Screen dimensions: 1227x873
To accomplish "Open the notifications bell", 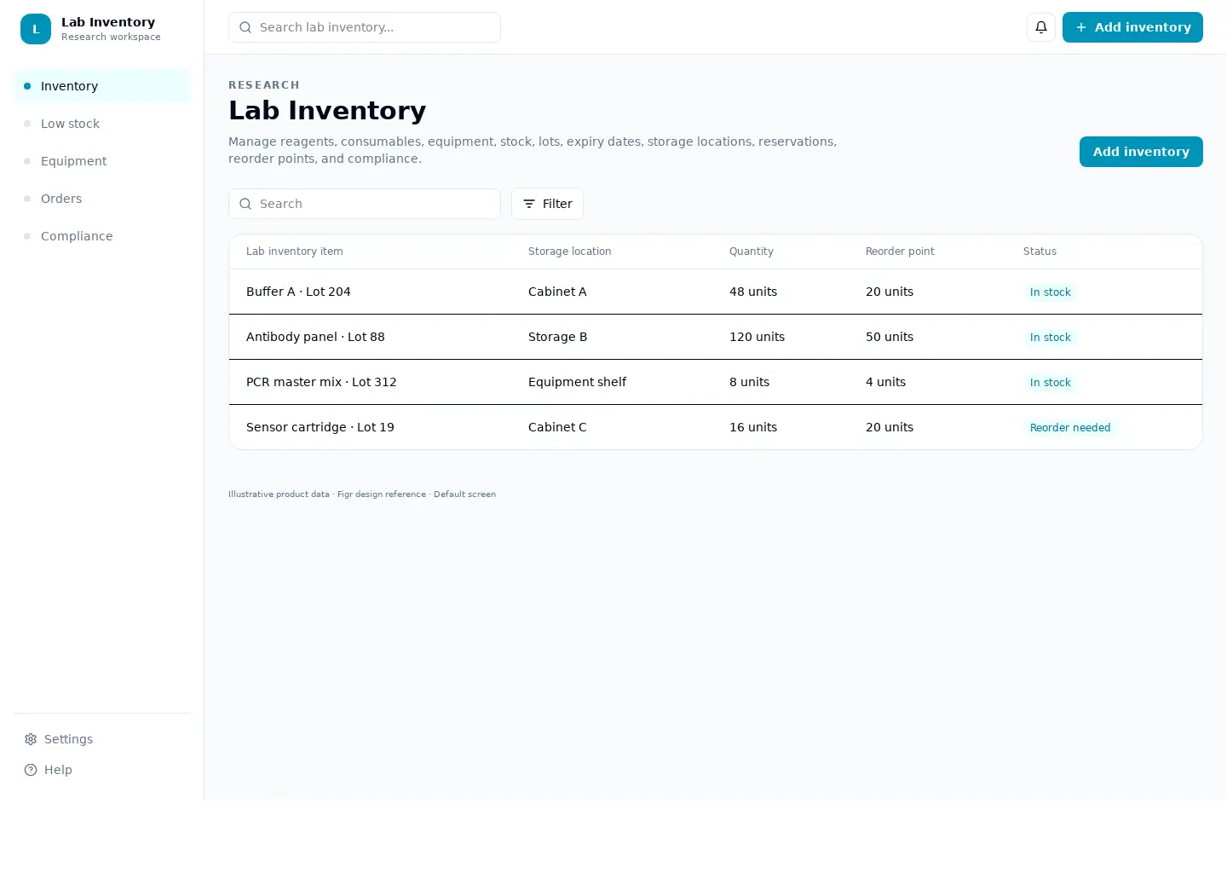I will (x=1041, y=27).
